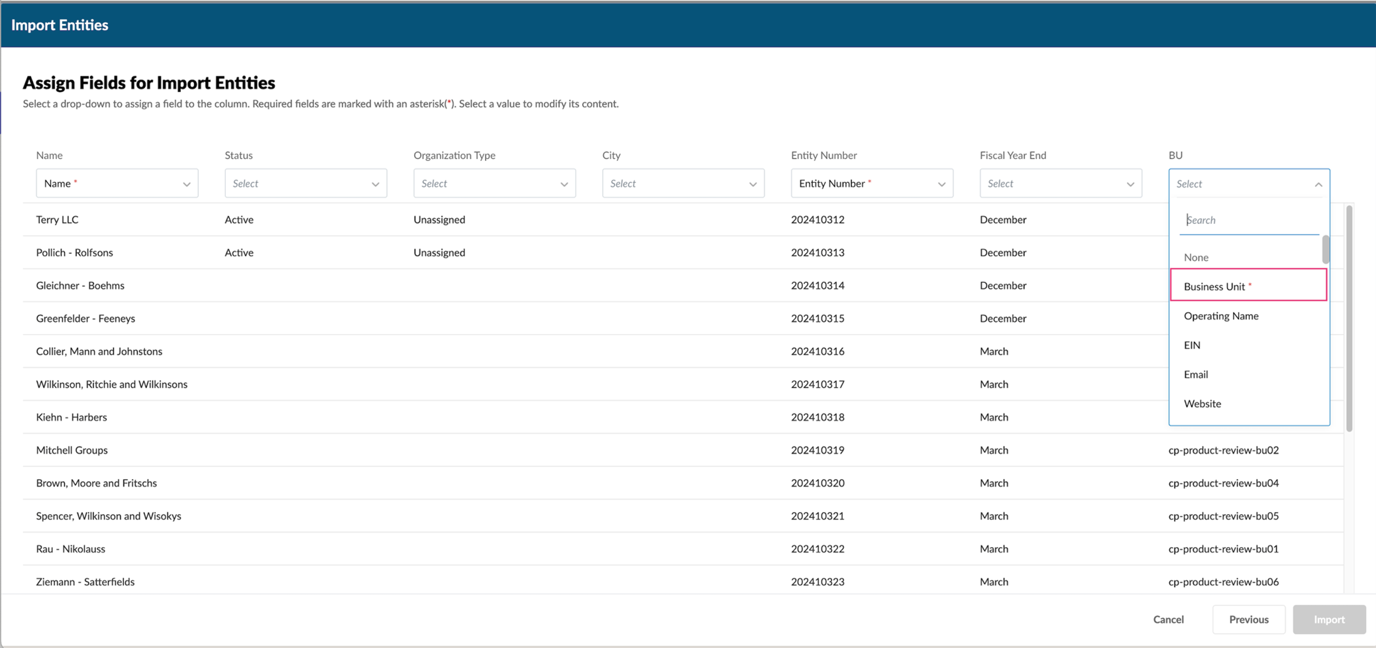This screenshot has height=648, width=1376.
Task: Open the Organization Type field dropdown
Action: click(x=494, y=184)
